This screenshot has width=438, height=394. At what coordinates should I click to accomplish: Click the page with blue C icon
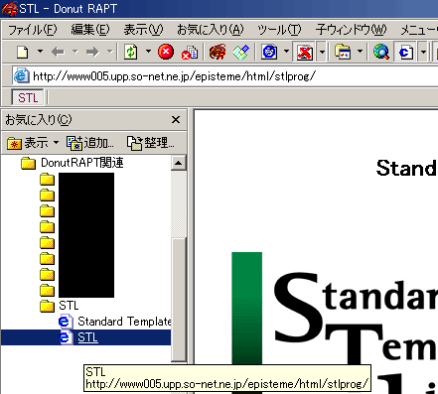[405, 52]
